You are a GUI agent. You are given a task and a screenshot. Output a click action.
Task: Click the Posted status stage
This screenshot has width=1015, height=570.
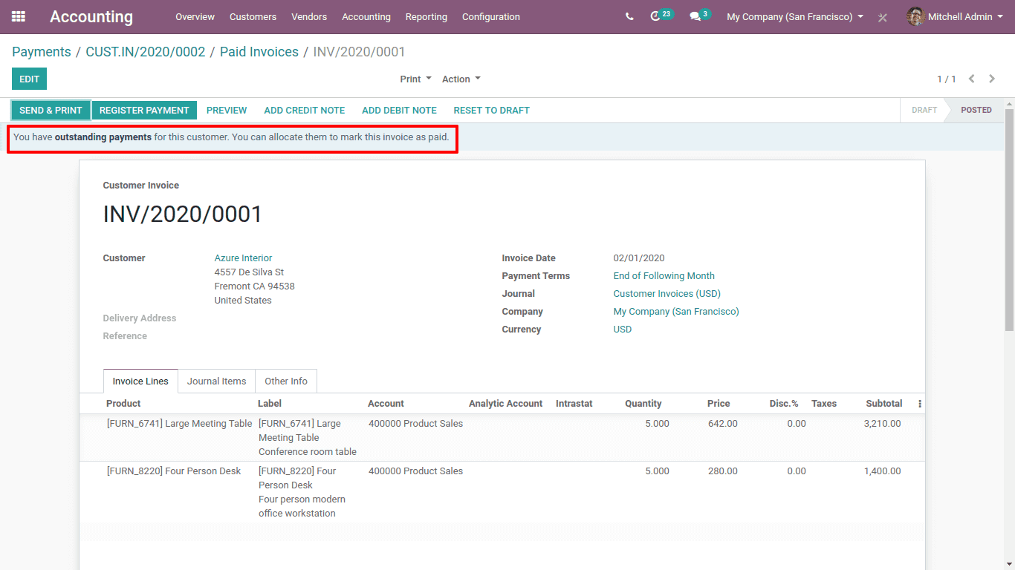click(x=976, y=110)
